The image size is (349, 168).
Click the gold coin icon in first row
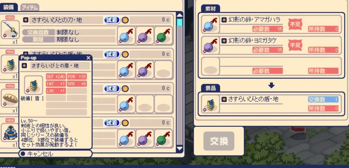125,20
